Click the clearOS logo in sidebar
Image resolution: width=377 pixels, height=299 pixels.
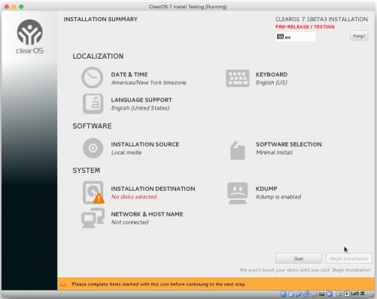30,37
